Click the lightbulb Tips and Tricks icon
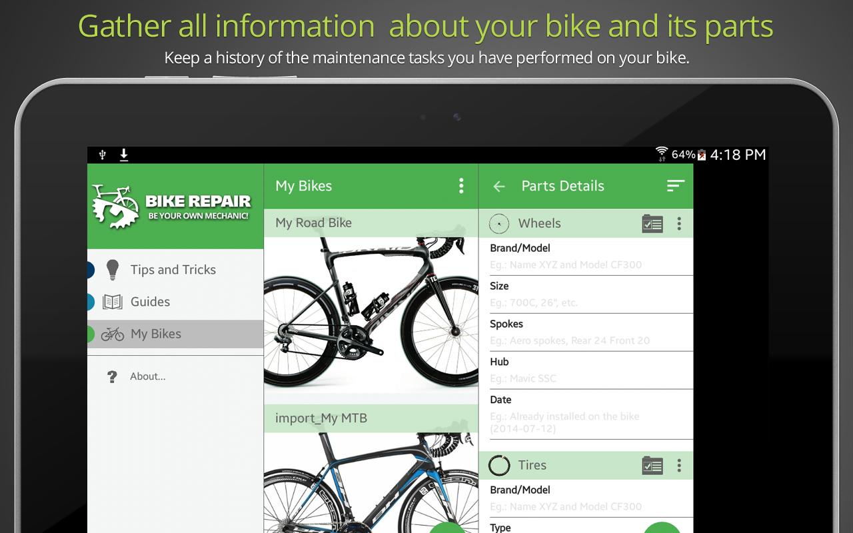Image resolution: width=853 pixels, height=533 pixels. tap(113, 270)
